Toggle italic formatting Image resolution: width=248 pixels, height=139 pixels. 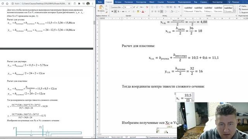point(115,12)
